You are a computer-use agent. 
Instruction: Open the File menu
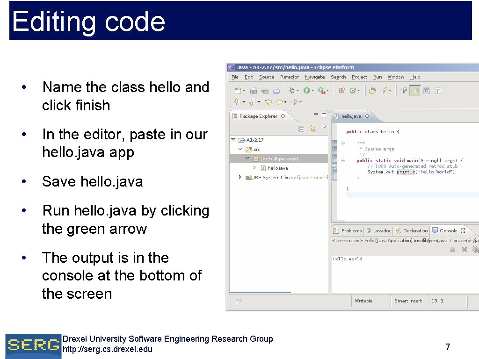[x=235, y=77]
